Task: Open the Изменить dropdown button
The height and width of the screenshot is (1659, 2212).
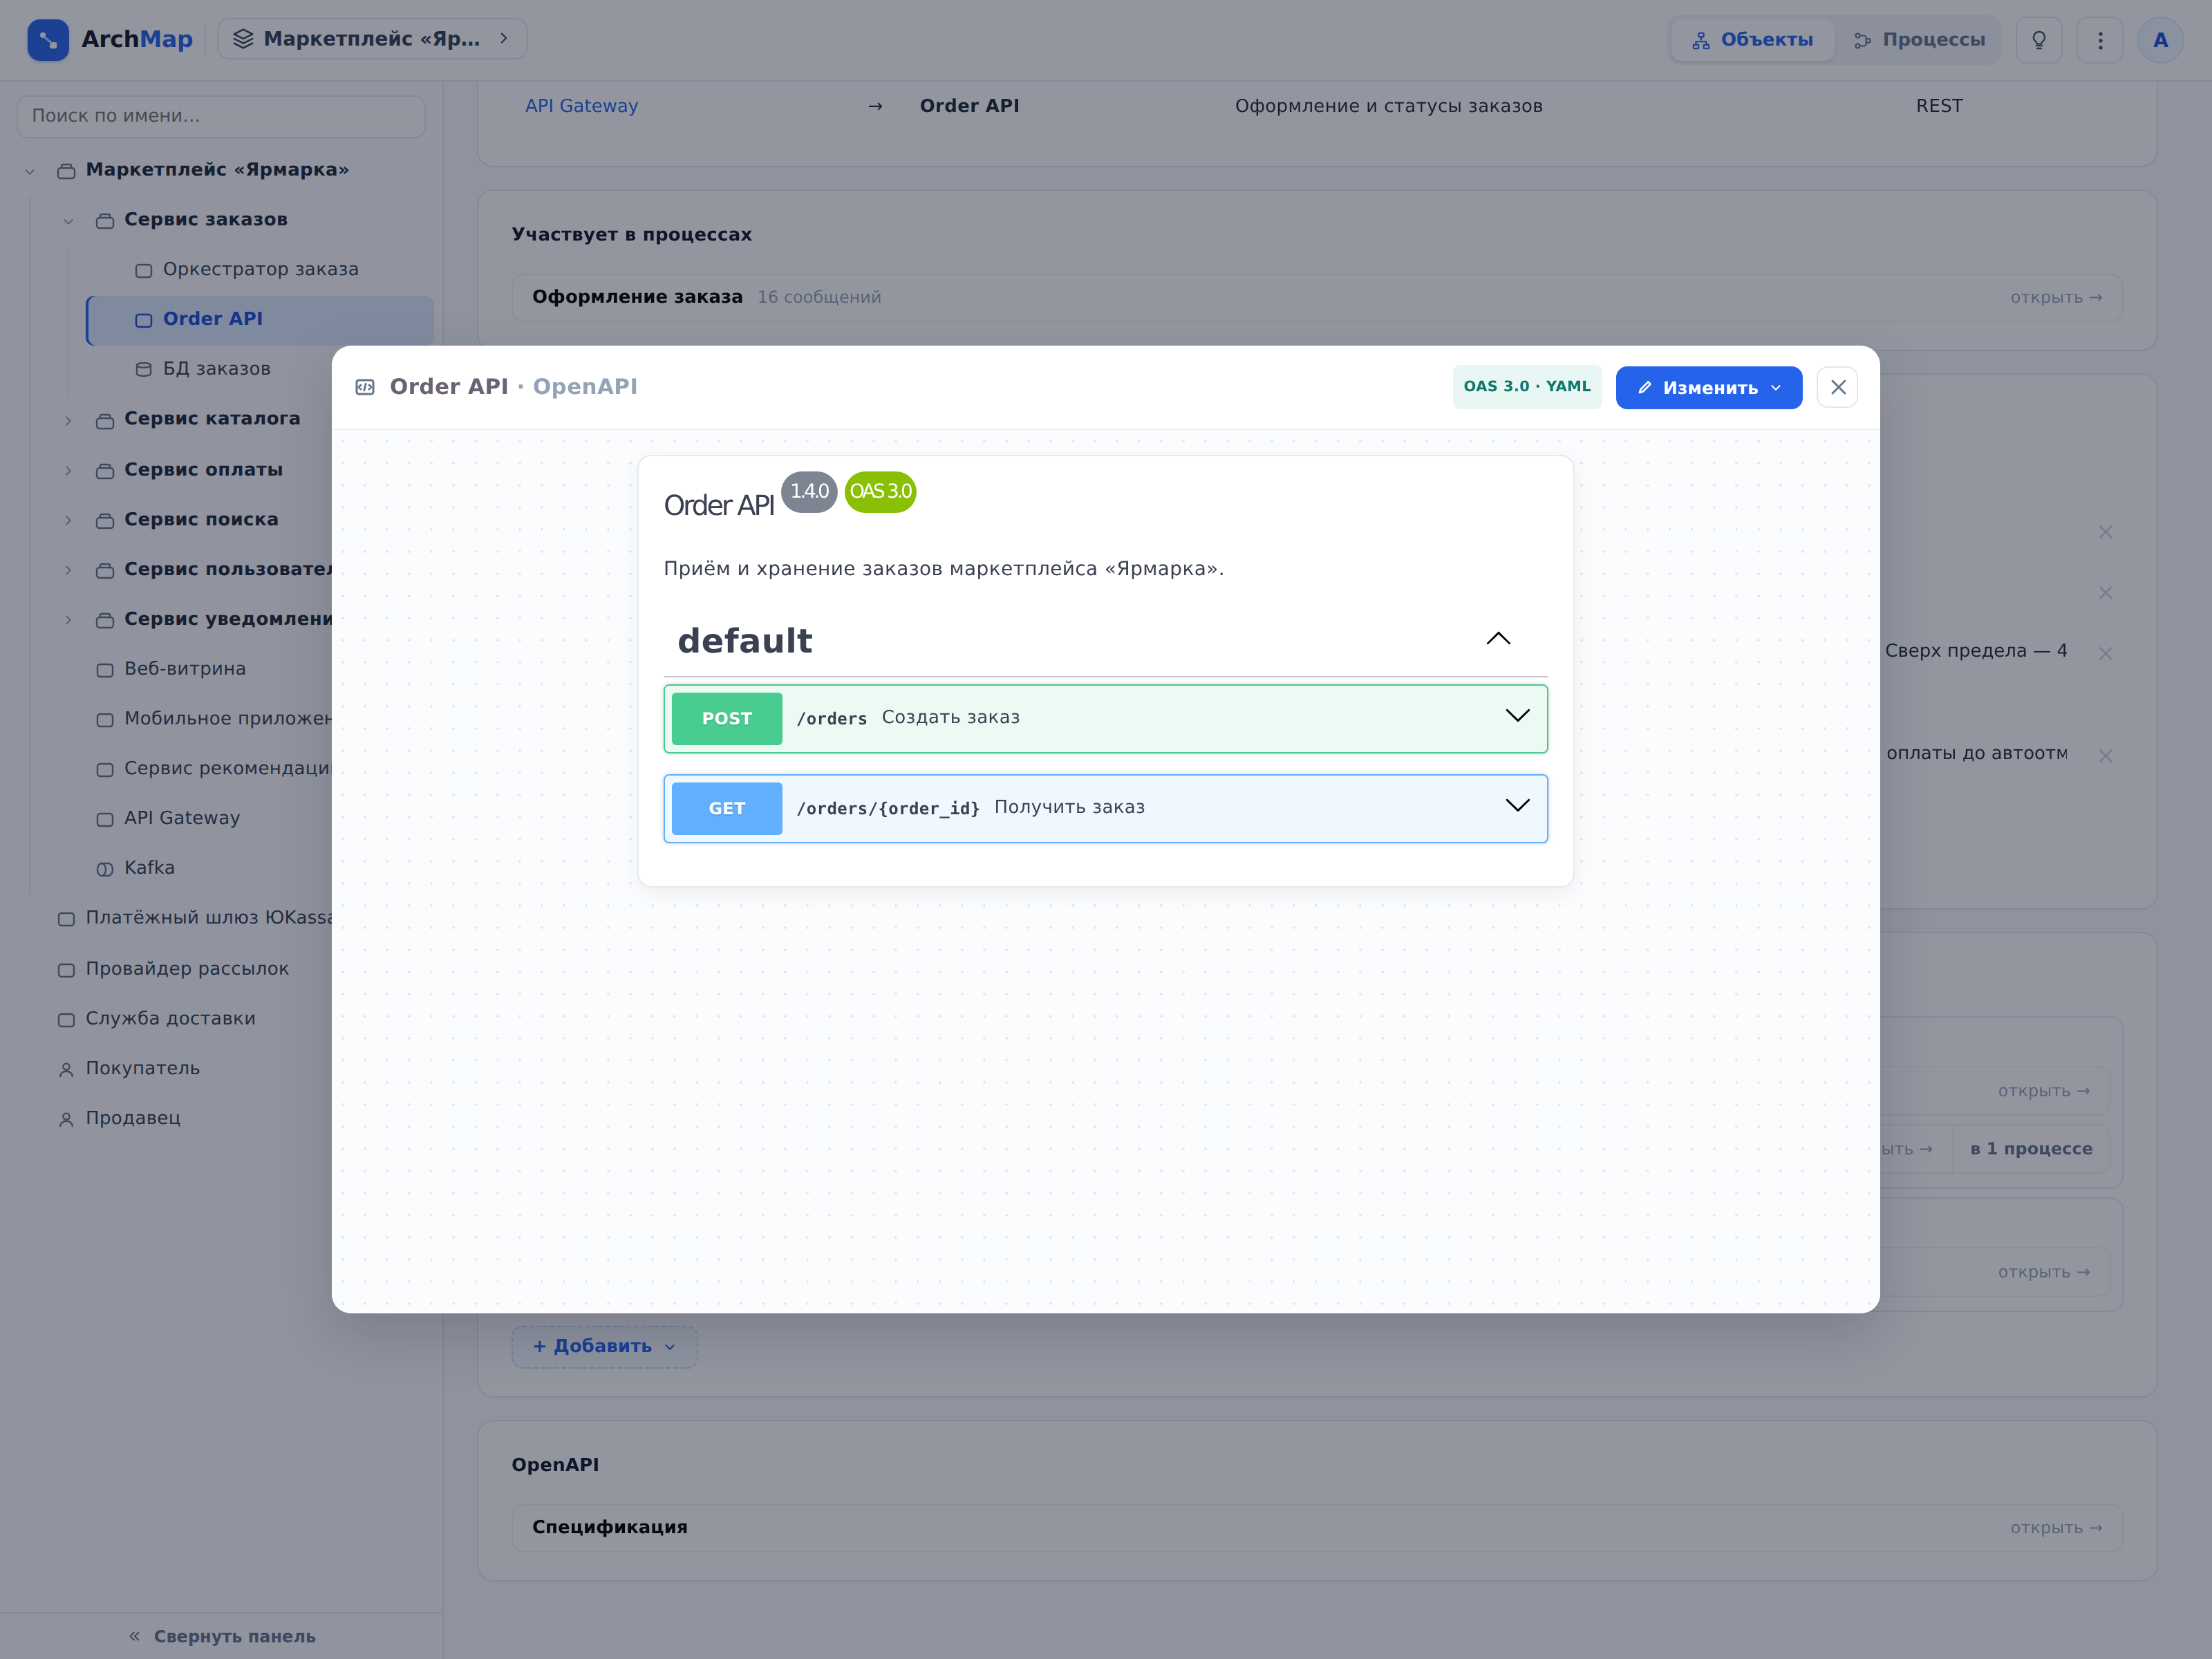Action: pyautogui.click(x=1708, y=387)
